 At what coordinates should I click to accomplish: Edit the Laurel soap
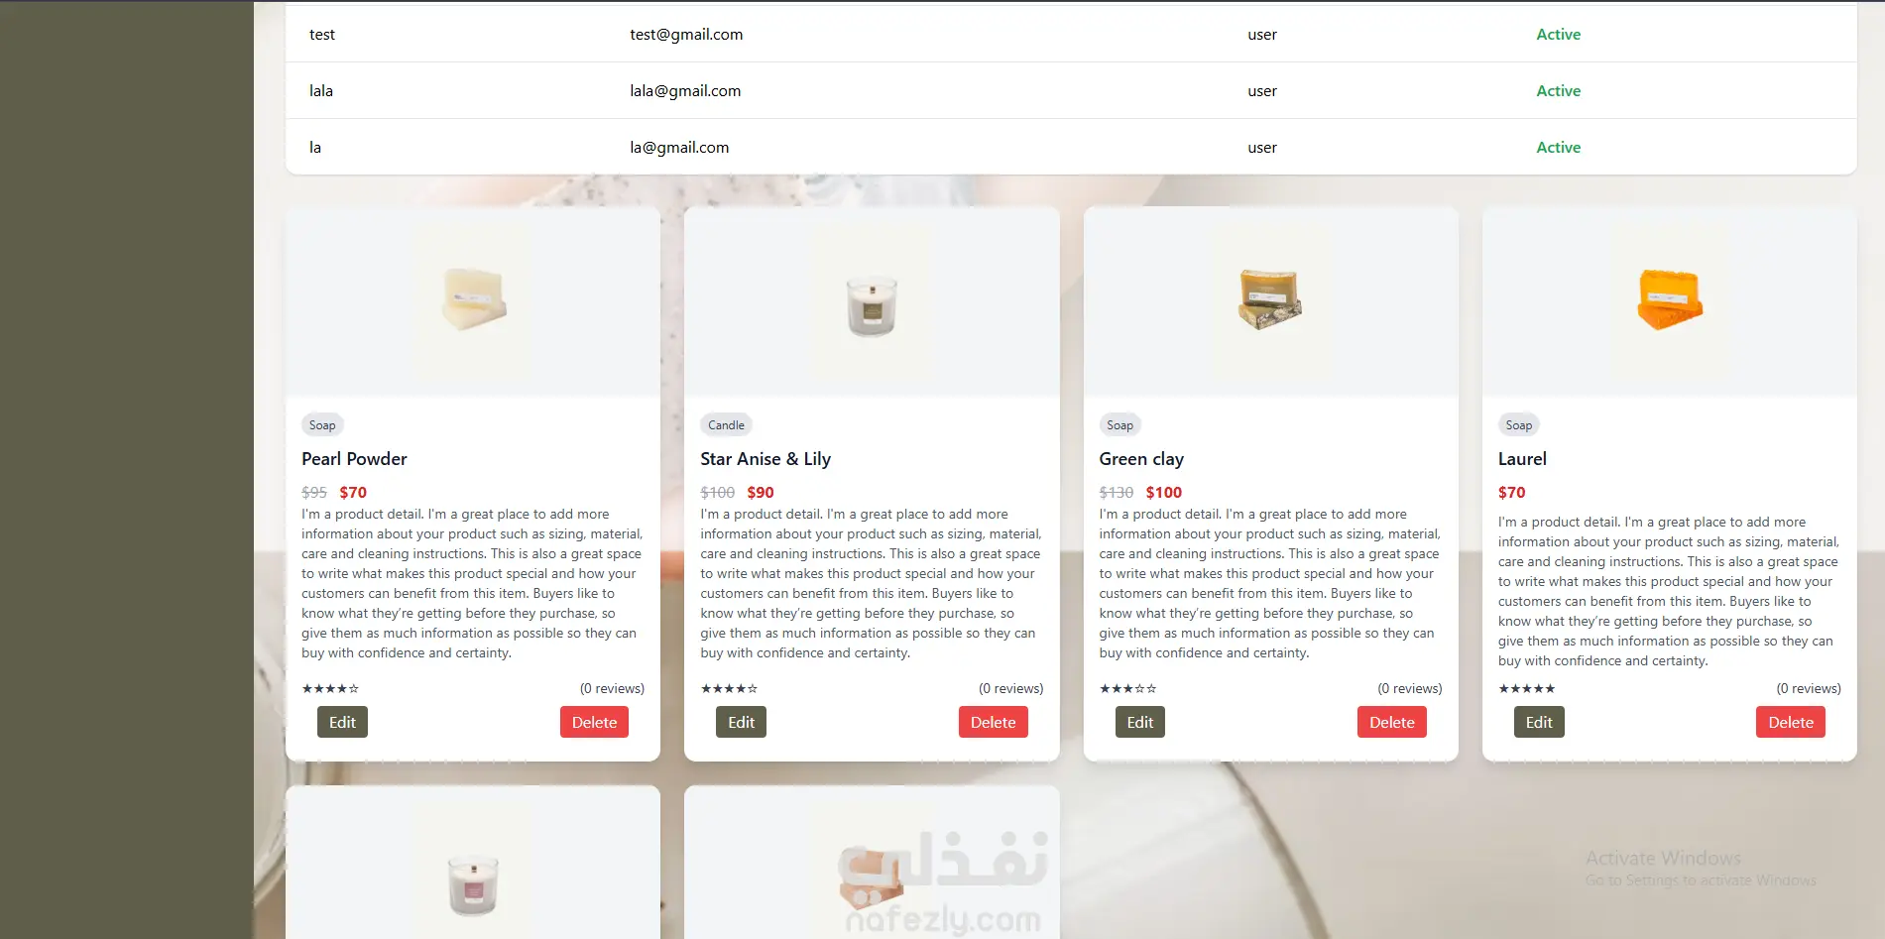click(x=1539, y=722)
